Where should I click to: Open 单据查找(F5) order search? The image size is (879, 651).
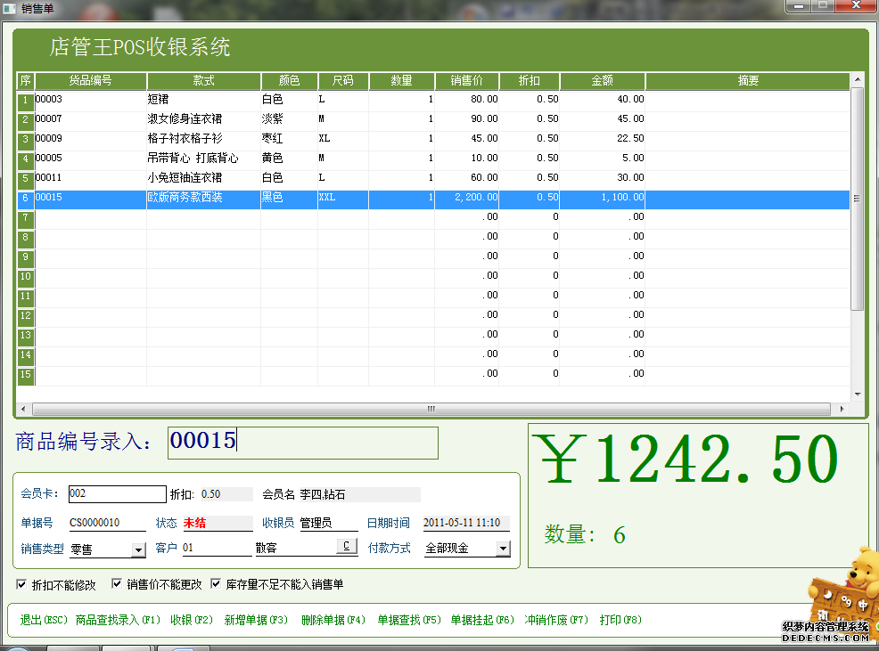pos(409,620)
